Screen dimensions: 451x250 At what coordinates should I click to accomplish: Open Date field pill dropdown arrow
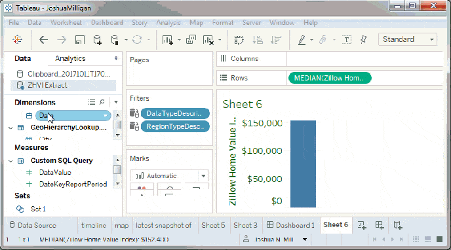click(x=106, y=116)
